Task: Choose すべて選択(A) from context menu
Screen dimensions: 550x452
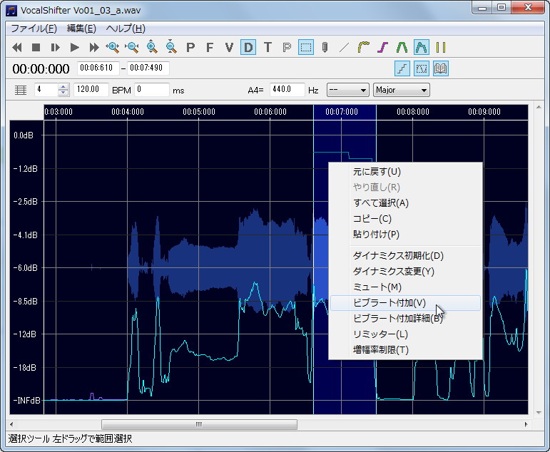Action: point(405,203)
